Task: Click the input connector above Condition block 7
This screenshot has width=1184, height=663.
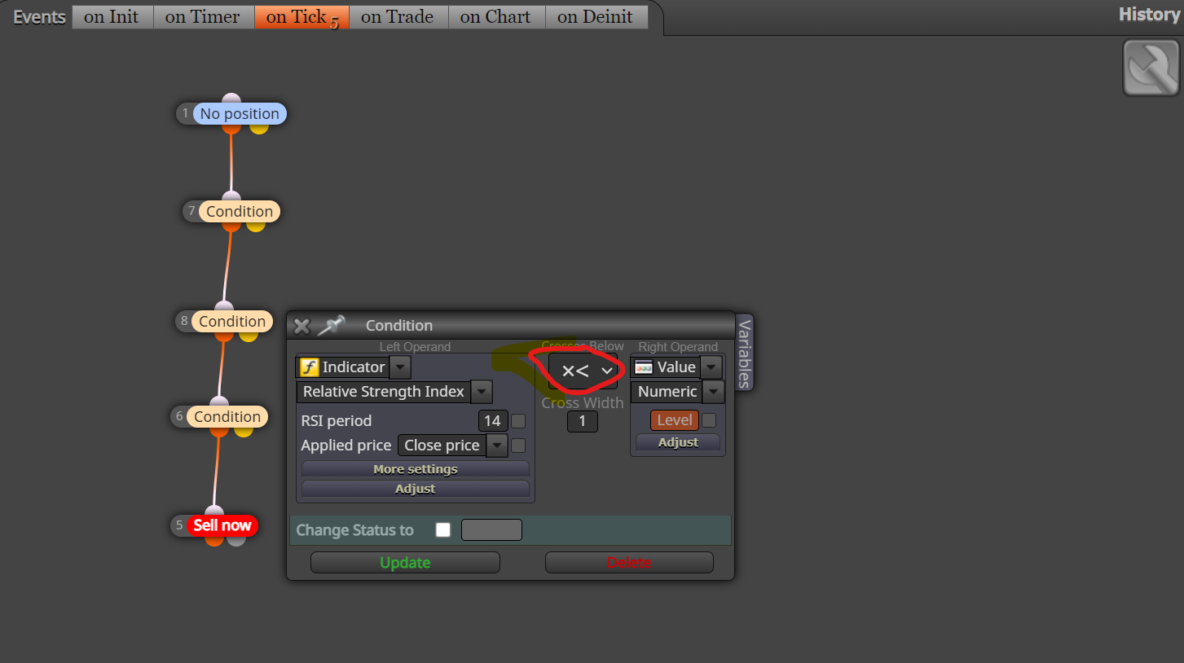Action: pyautogui.click(x=231, y=196)
